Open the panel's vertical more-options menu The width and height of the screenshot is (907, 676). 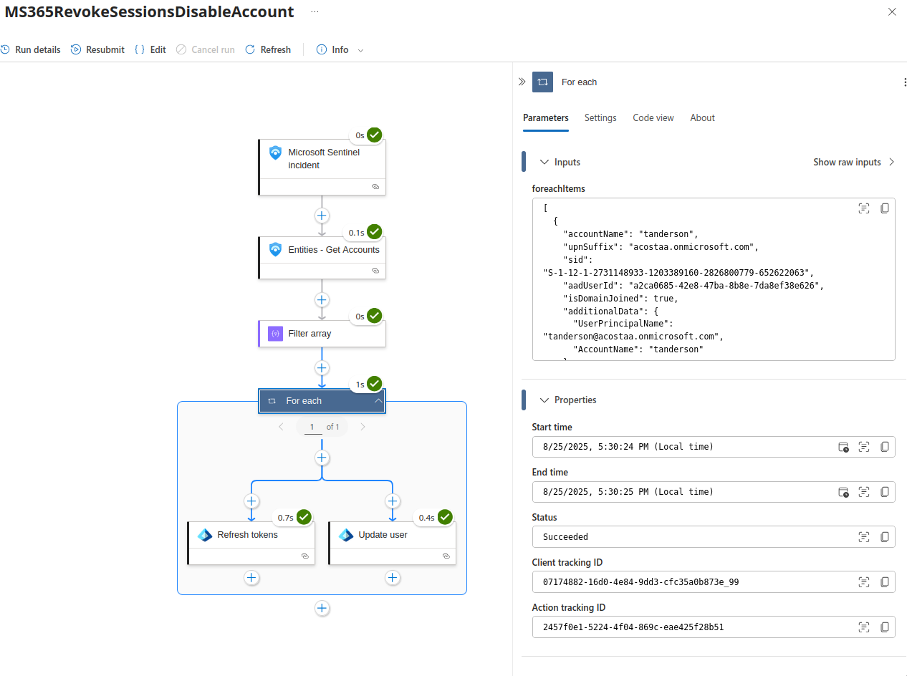(x=905, y=82)
